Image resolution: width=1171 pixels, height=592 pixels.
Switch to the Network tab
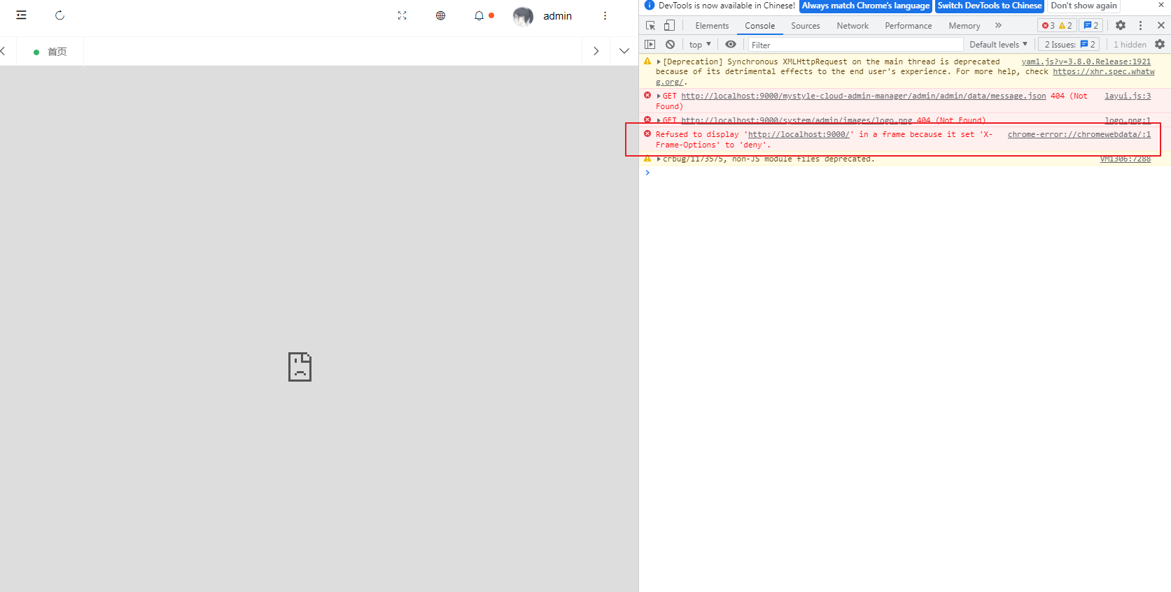[852, 26]
